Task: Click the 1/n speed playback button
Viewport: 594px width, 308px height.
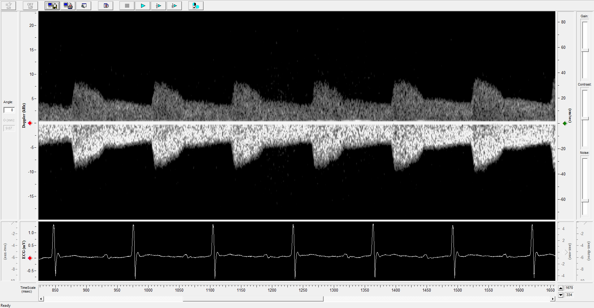Action: click(174, 6)
